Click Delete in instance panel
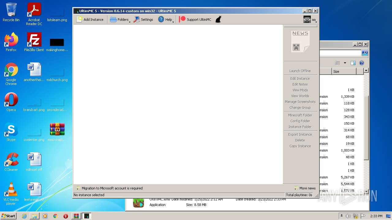This screenshot has width=392, height=220. 300,140
